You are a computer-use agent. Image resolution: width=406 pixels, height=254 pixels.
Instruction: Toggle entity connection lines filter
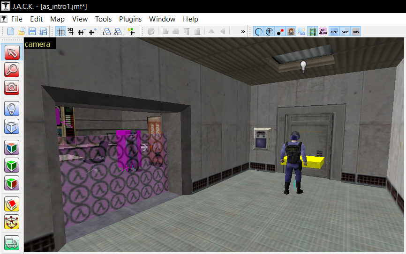pyautogui.click(x=280, y=31)
